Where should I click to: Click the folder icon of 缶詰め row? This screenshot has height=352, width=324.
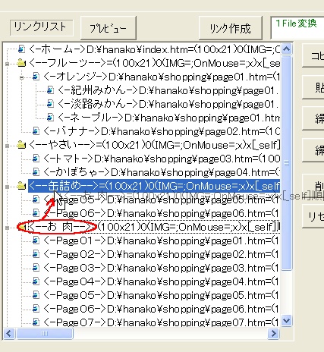pyautogui.click(x=21, y=186)
